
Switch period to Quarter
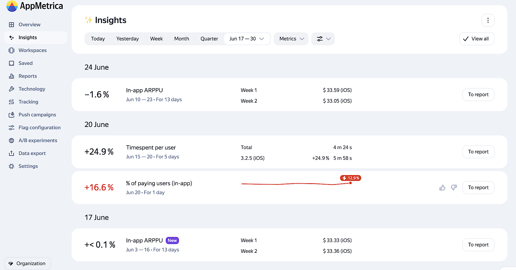[209, 39]
